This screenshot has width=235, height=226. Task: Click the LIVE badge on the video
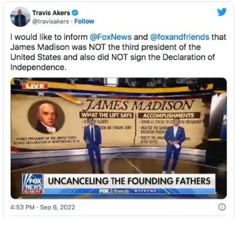[x=35, y=86]
